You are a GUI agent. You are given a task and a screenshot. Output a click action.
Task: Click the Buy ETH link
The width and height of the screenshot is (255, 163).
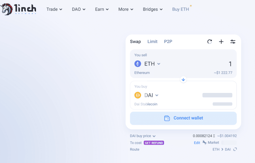[180, 9]
